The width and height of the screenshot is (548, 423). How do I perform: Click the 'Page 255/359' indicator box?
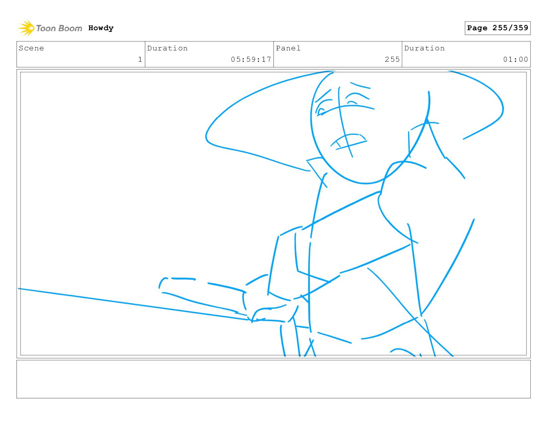point(498,28)
